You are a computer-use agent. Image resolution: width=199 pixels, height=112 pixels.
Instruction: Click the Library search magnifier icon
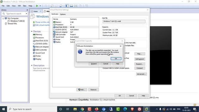click(4, 14)
